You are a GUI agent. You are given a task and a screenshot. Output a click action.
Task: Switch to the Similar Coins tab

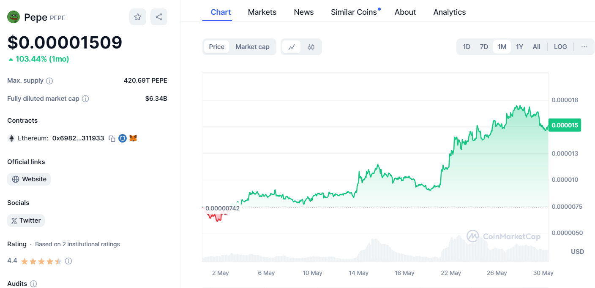(354, 12)
